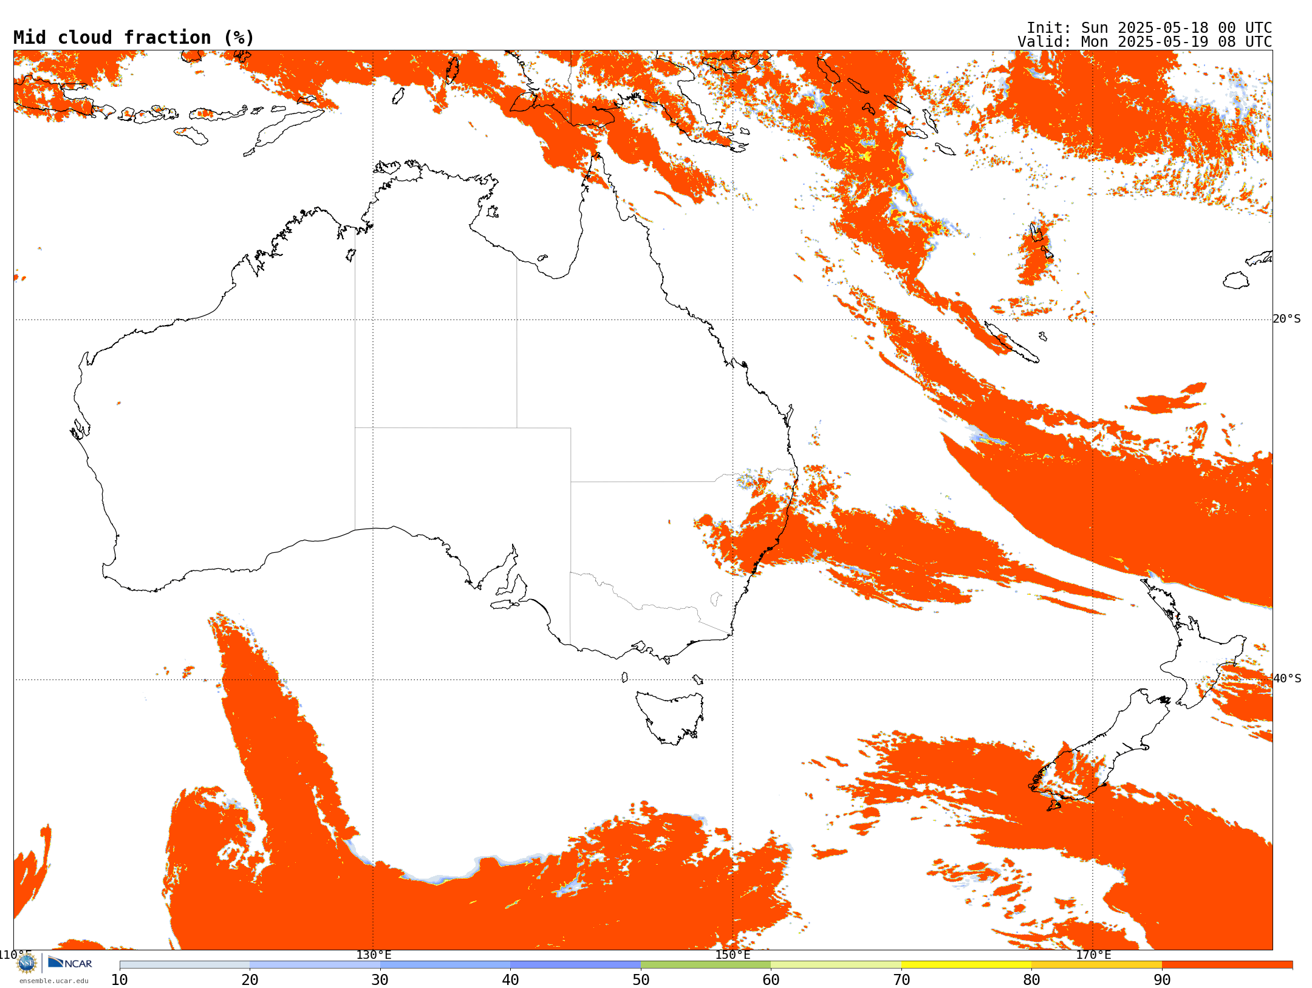Click on Tasmania island on the map
This screenshot has width=1312, height=988.
pyautogui.click(x=671, y=717)
